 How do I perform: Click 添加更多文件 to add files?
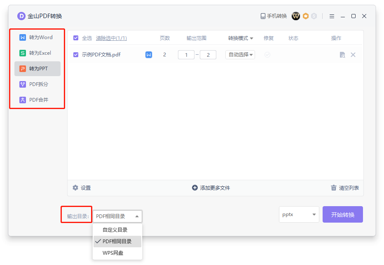click(x=211, y=188)
